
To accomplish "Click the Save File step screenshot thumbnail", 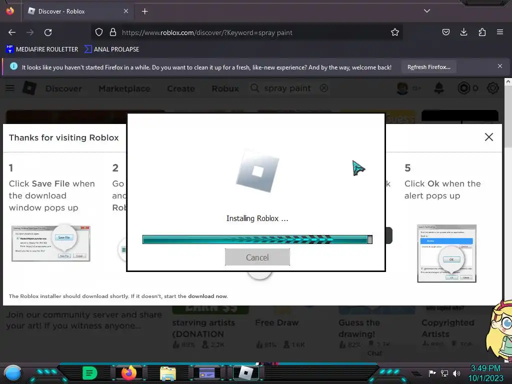I will pyautogui.click(x=51, y=243).
